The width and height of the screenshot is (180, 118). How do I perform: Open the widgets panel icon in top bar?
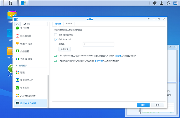click(175, 3)
